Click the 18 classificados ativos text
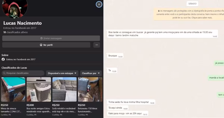 point(16,32)
